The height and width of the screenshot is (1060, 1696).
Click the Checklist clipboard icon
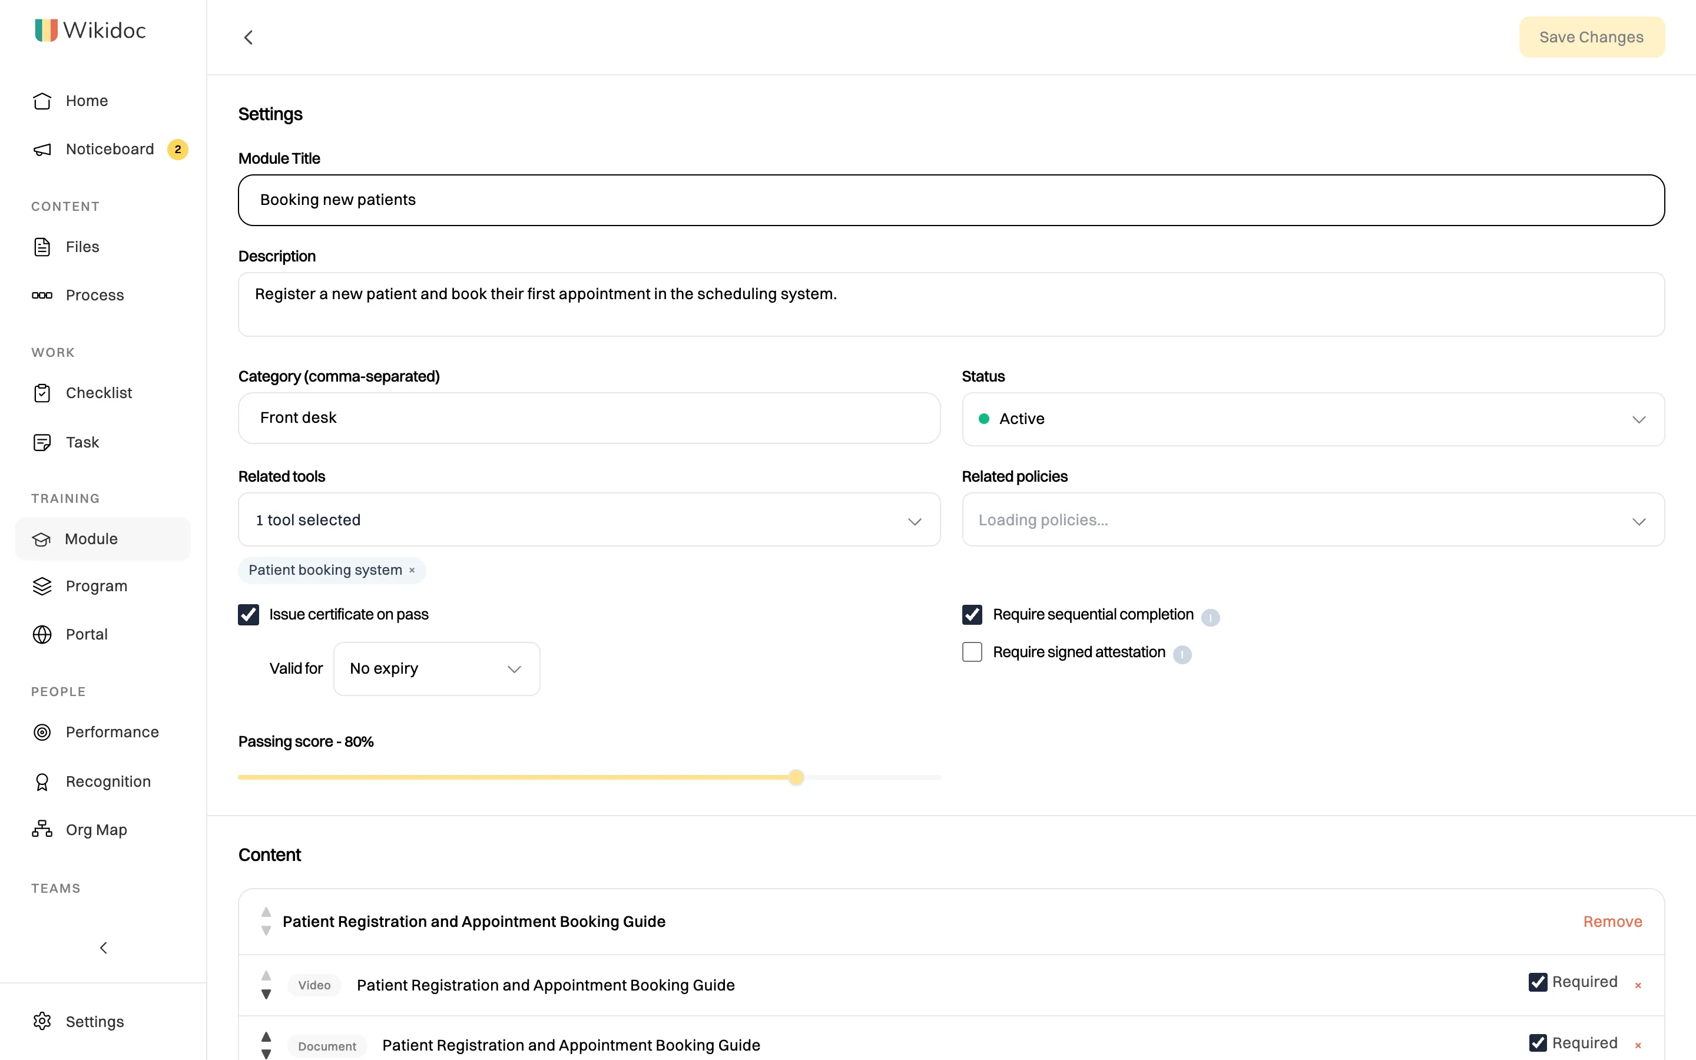tap(42, 393)
